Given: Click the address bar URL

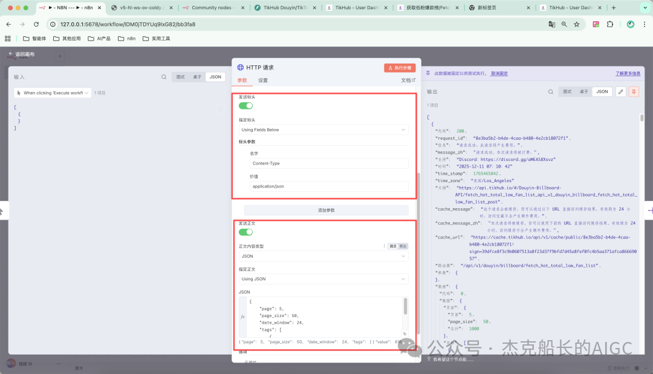Looking at the screenshot, I should coord(128,24).
